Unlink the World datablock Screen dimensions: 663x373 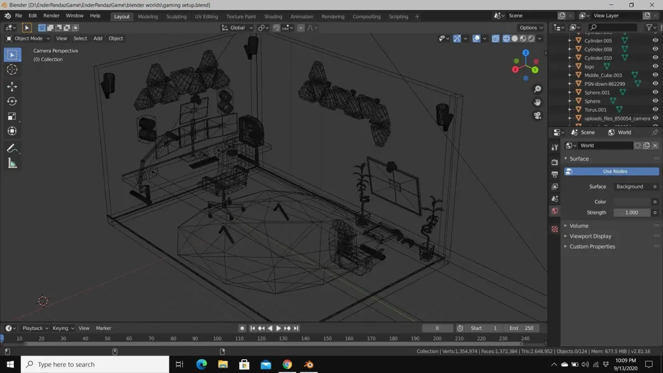[655, 145]
